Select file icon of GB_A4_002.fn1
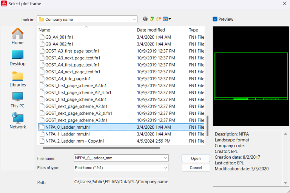 tap(42, 44)
